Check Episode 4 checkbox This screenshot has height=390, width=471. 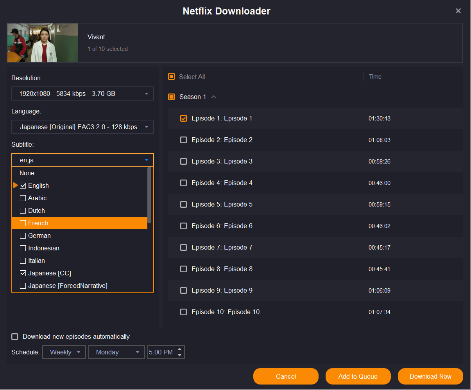coord(183,183)
